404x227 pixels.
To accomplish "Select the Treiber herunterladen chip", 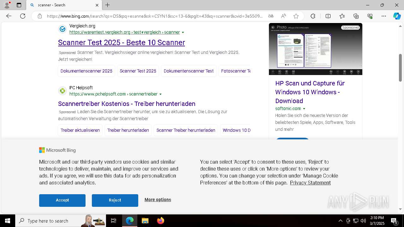I will pyautogui.click(x=128, y=130).
